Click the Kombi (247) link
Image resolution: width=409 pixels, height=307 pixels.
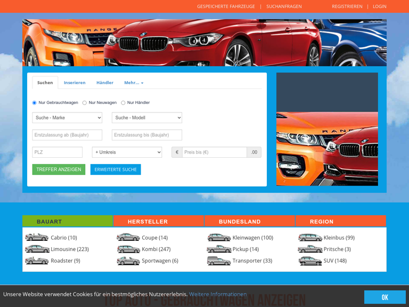pyautogui.click(x=156, y=249)
